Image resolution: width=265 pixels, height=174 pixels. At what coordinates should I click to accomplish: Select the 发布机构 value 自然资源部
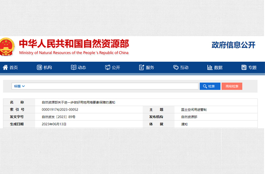click(189, 117)
